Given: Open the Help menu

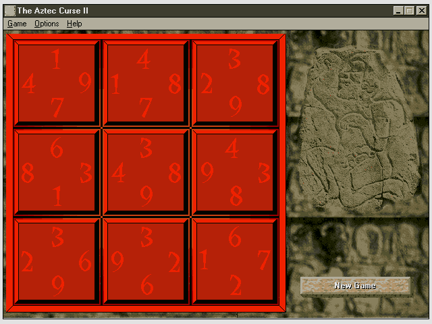Looking at the screenshot, I should click(x=74, y=24).
